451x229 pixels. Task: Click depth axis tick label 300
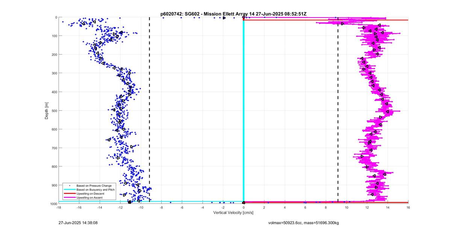tap(54, 73)
